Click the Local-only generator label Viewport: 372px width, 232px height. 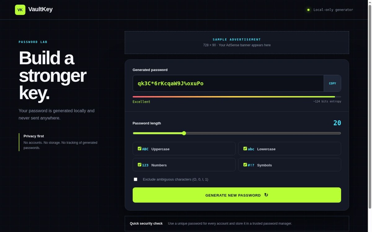point(333,10)
